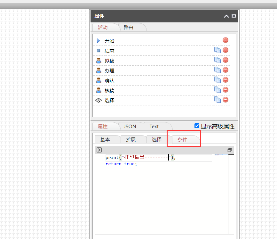Screen dimensions: 277x239
Task: Copy the 结束 activity
Action: 217,50
